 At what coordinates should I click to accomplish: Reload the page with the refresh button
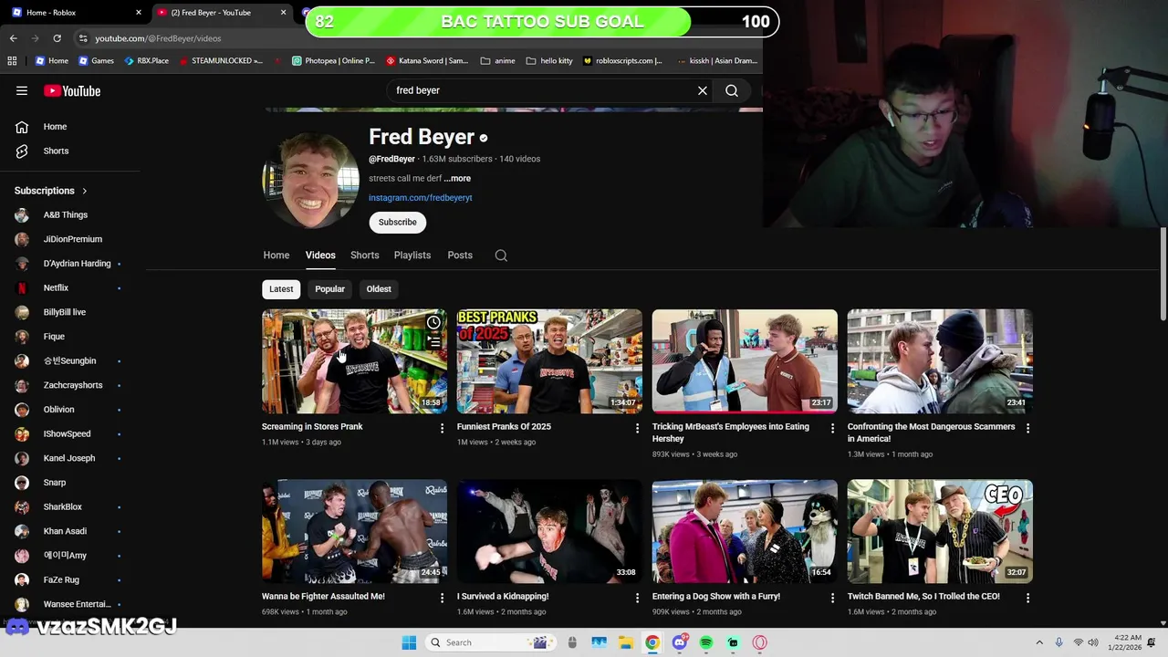[x=57, y=38]
